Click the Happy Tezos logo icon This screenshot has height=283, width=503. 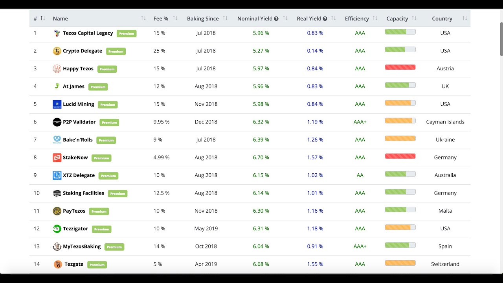(57, 68)
